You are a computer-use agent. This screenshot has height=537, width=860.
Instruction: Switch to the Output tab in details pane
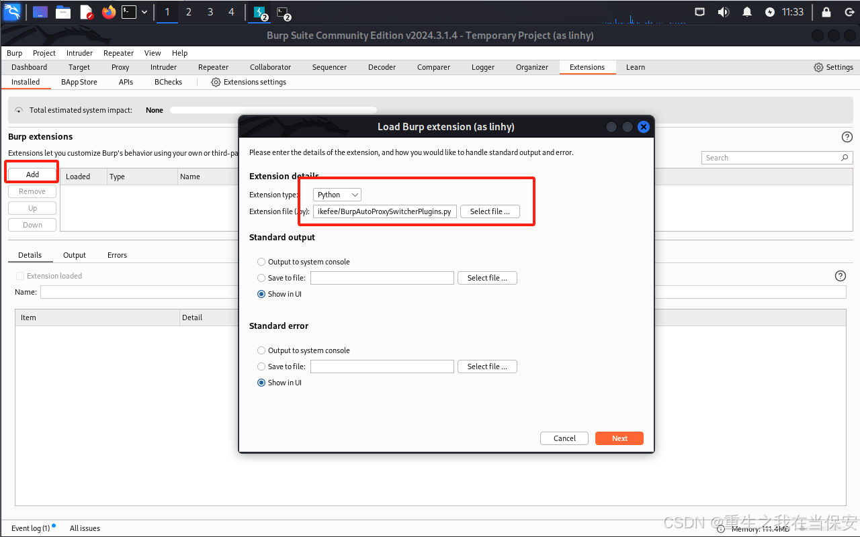[x=75, y=255]
